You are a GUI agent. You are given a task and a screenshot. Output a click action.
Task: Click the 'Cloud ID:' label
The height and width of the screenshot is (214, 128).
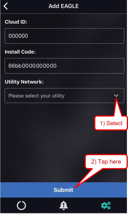(16, 22)
